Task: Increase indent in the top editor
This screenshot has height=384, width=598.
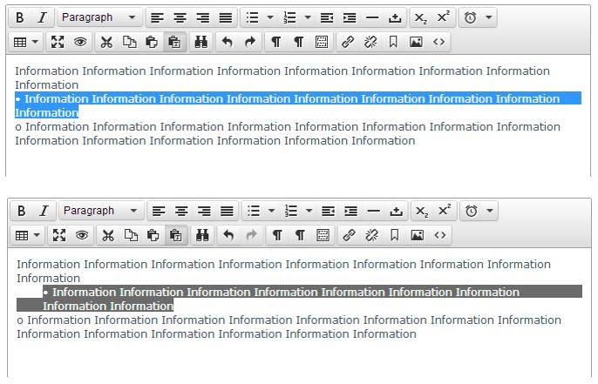Action: (350, 17)
